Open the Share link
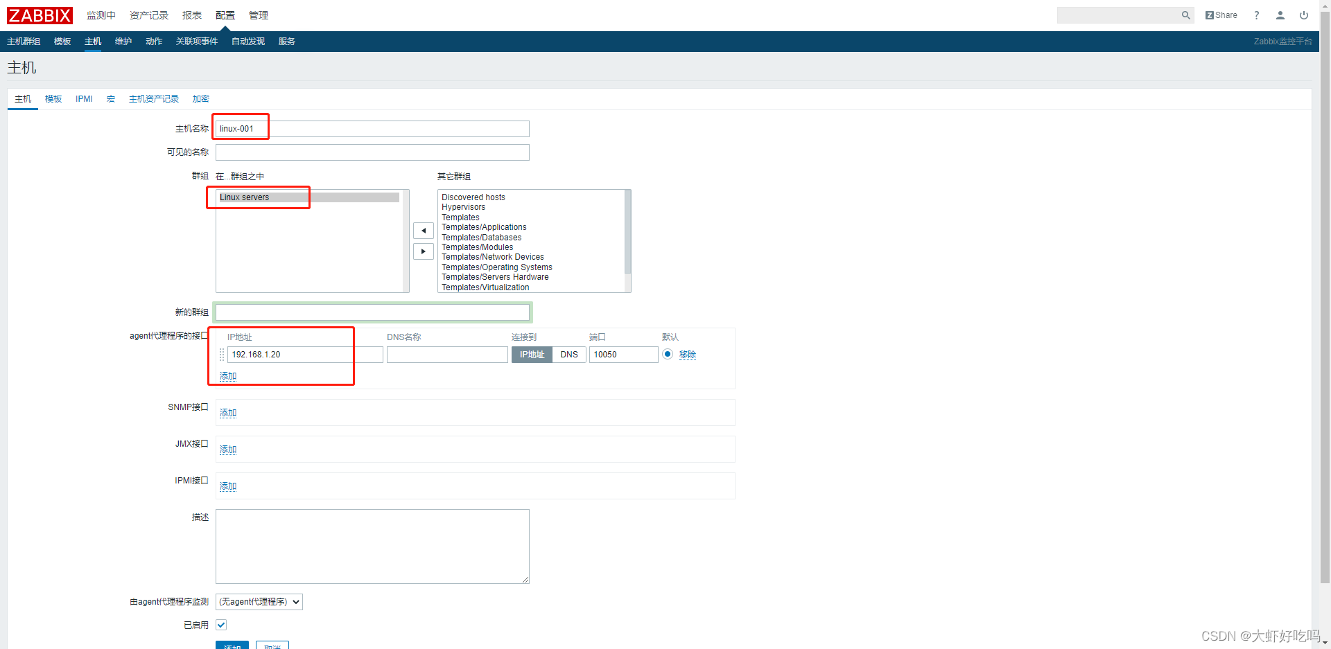The image size is (1331, 649). pyautogui.click(x=1221, y=15)
